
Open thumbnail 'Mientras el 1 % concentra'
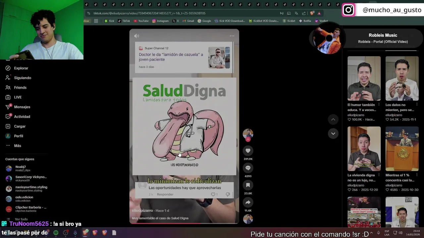402,149
